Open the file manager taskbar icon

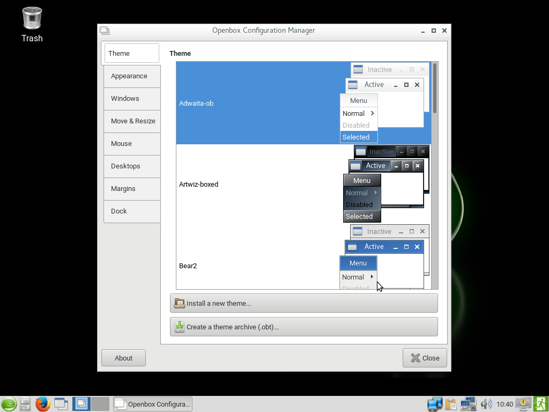(x=25, y=404)
